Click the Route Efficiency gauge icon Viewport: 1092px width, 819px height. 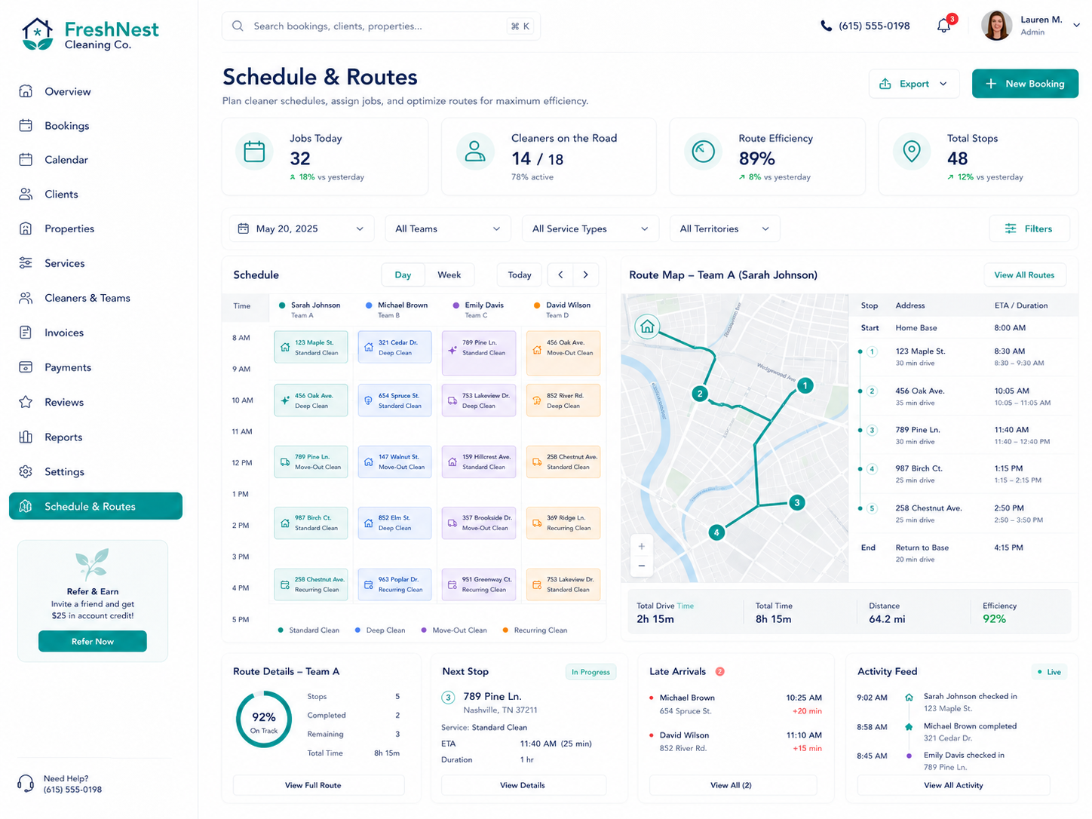click(x=703, y=151)
